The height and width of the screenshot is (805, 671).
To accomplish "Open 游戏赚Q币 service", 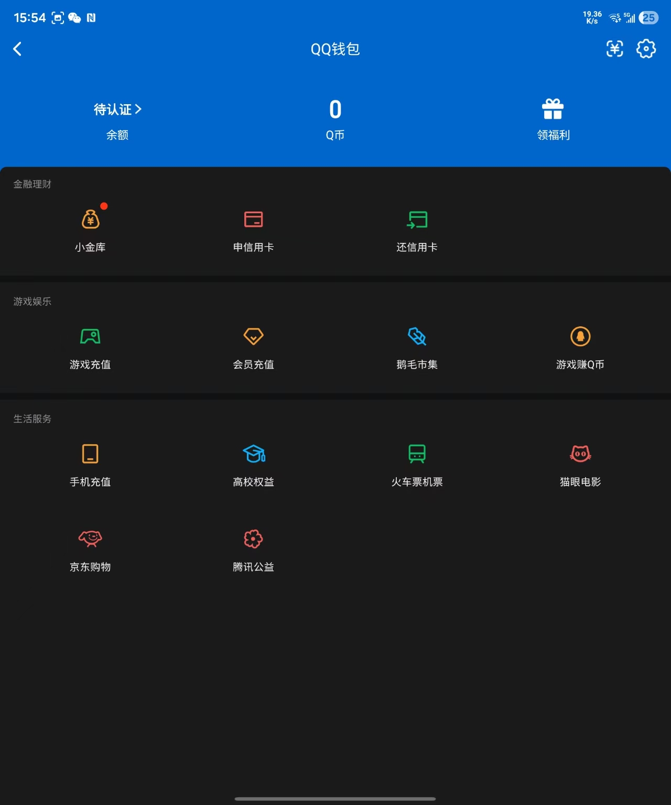I will point(580,346).
